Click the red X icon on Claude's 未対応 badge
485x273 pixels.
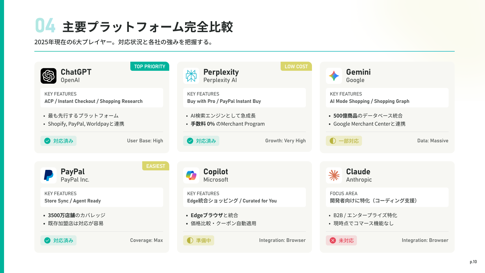(x=333, y=240)
